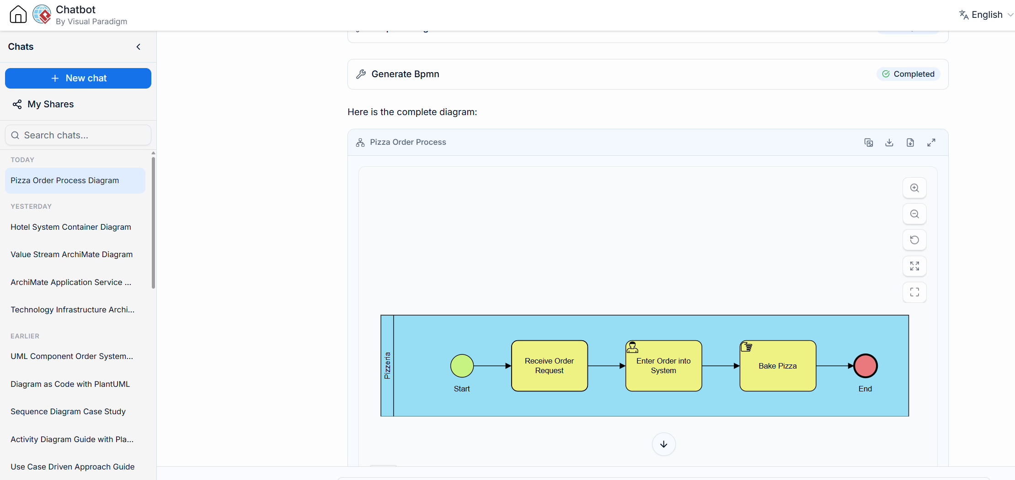
Task: Click the user task icon on Enter Order
Action: pos(632,348)
